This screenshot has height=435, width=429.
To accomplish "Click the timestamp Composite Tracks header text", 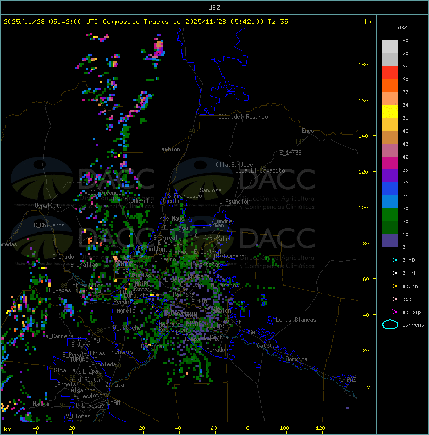I will [146, 22].
